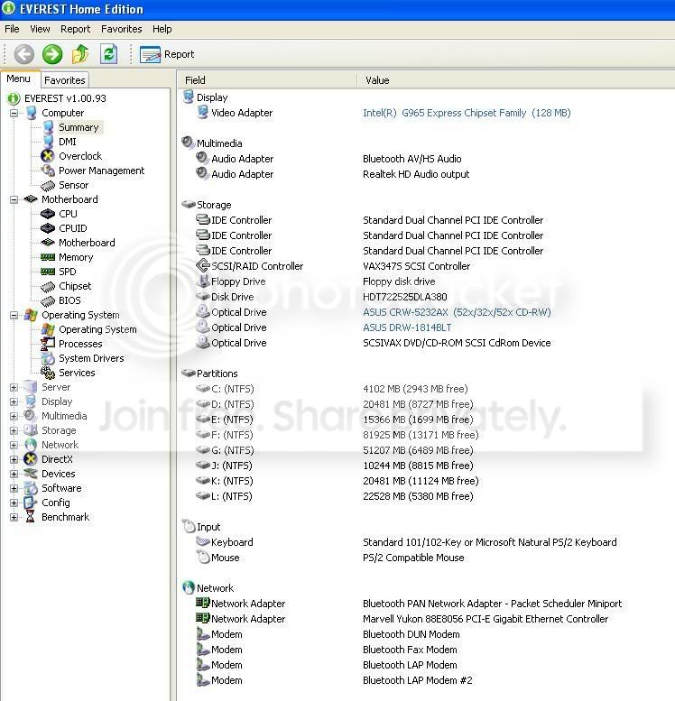Switch to the Favorites tab
675x701 pixels.
(x=65, y=80)
